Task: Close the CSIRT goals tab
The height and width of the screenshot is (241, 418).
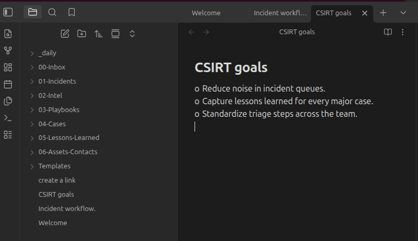Action: (365, 13)
